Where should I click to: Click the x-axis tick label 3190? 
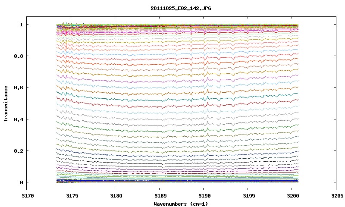204,196
